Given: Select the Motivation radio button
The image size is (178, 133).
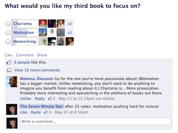Looking at the screenshot, I should [8, 33].
